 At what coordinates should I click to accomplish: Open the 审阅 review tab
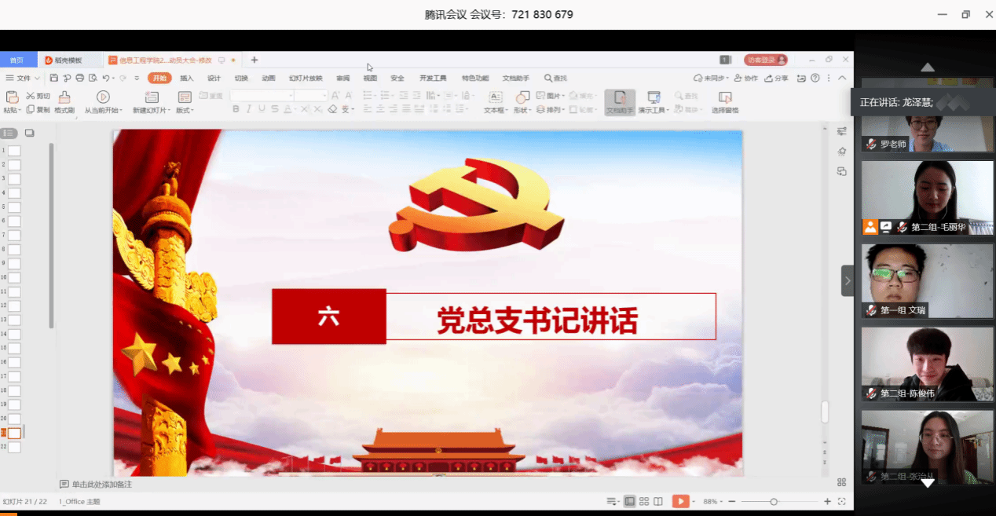[x=343, y=79]
